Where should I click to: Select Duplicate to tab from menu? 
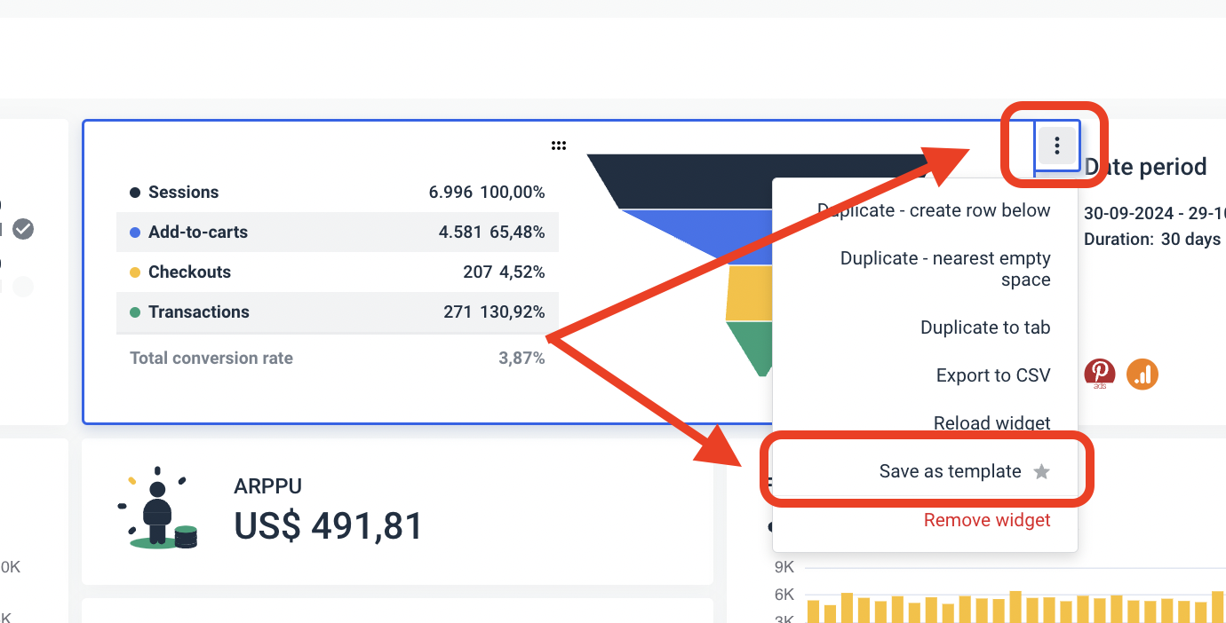[x=985, y=327]
